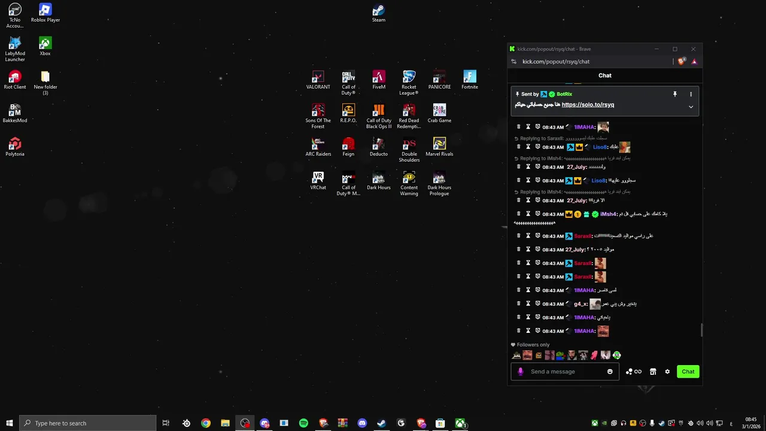Click BotRix username in pinned message

tap(564, 94)
